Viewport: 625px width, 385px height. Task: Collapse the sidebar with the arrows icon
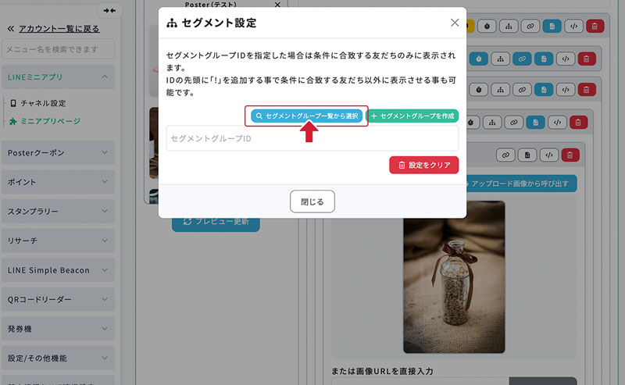[x=109, y=10]
